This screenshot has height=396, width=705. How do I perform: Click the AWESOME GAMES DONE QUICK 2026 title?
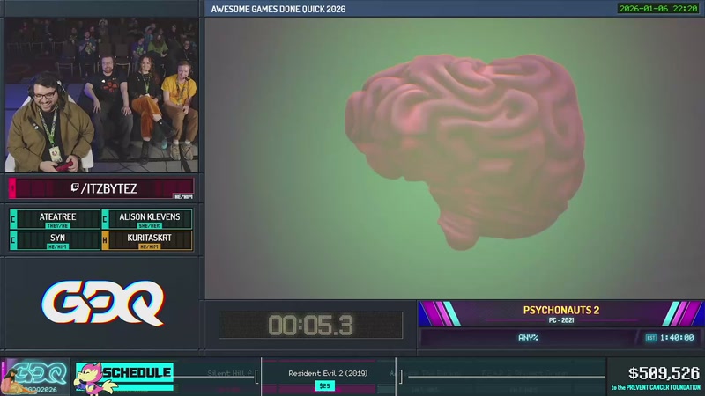pos(278,9)
